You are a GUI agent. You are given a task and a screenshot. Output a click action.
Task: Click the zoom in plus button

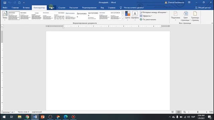click(x=207, y=112)
